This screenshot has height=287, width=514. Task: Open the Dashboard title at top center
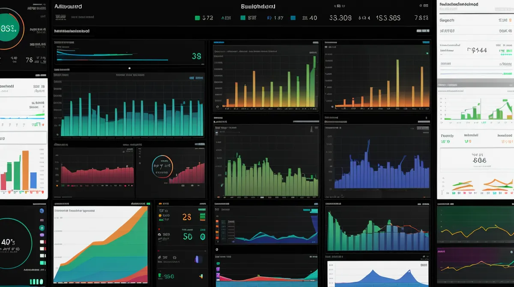(258, 6)
